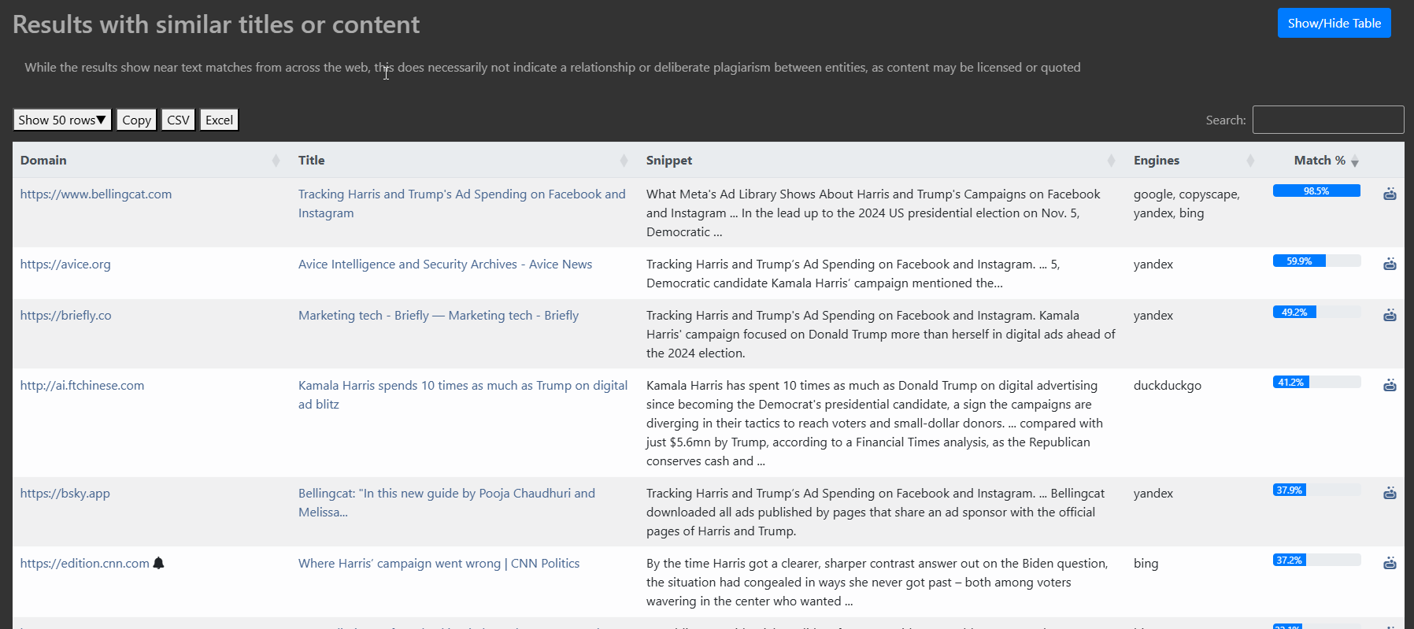Open 'Avice Intelligence and Security Archives' title link
This screenshot has height=629, width=1414.
point(445,264)
